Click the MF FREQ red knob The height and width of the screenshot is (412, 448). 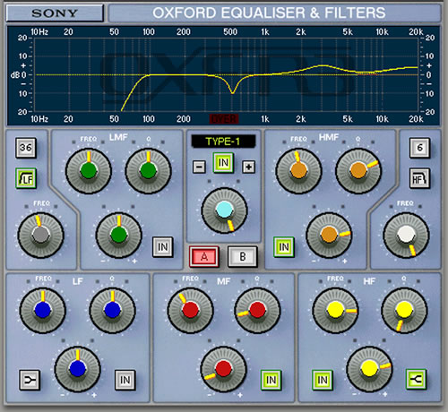click(x=191, y=310)
